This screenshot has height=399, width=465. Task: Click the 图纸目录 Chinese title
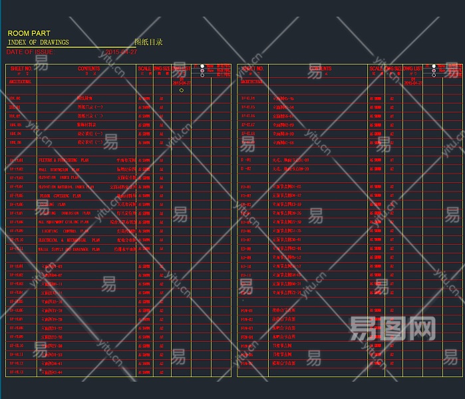click(148, 43)
